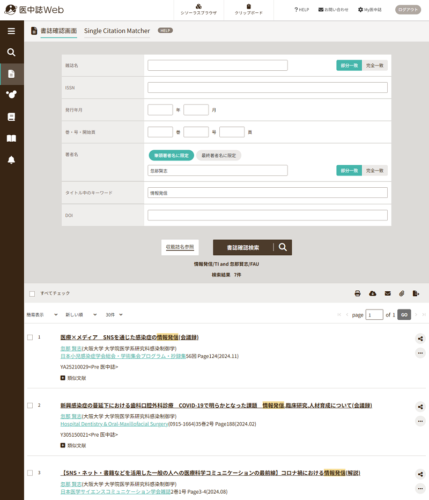Open the 医療×メディア result title link
Screen dimensions: 429x500
[x=130, y=337]
